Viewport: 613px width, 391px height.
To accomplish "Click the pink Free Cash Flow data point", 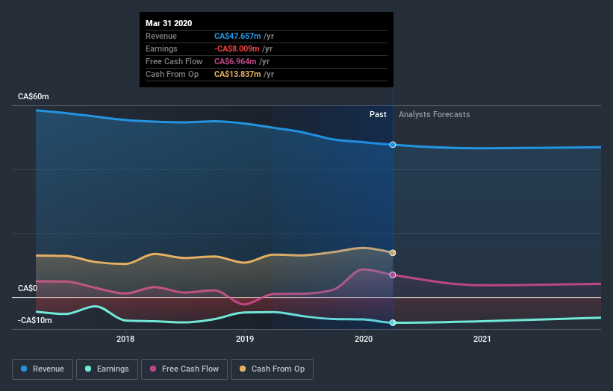I will [x=393, y=275].
